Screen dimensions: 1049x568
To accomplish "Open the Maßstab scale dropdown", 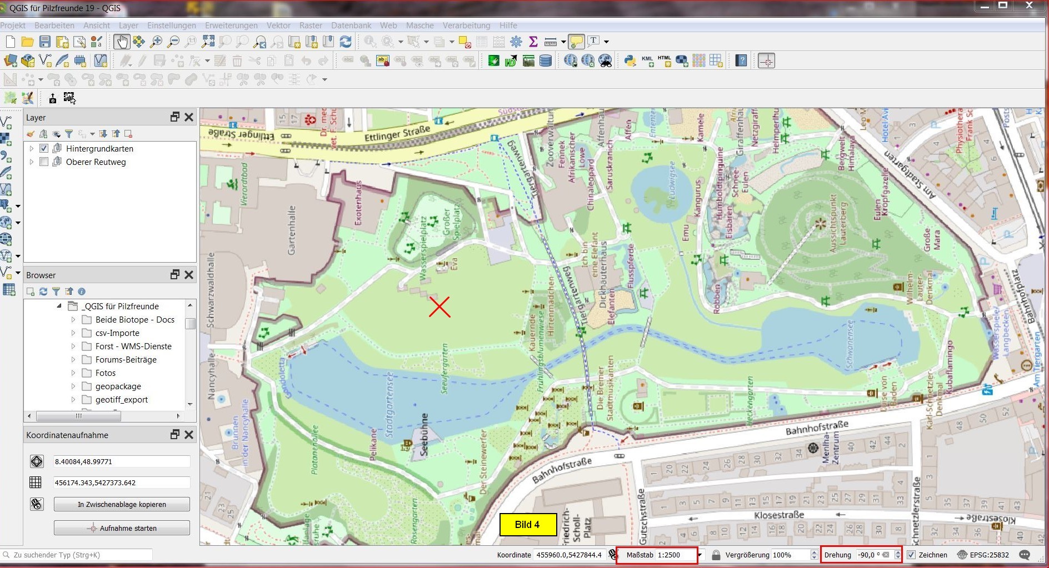I will click(x=700, y=555).
